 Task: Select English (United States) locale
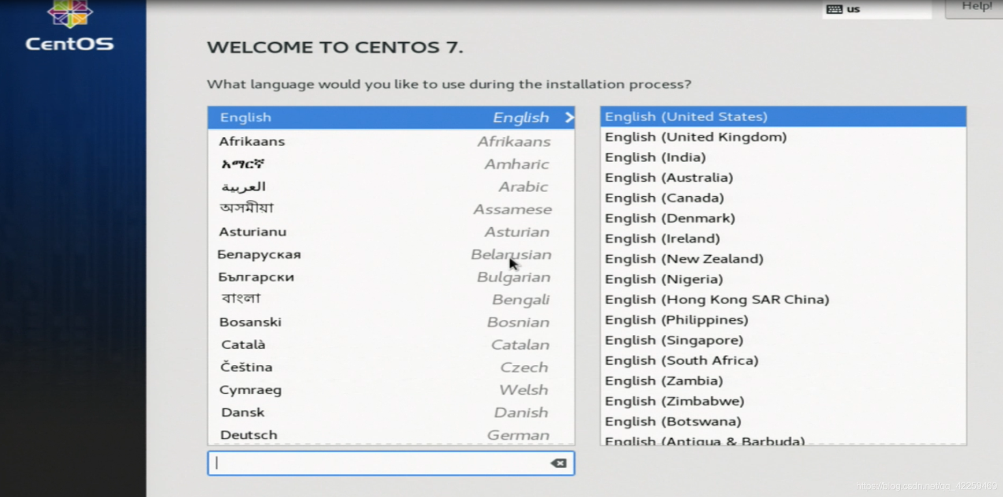point(783,117)
